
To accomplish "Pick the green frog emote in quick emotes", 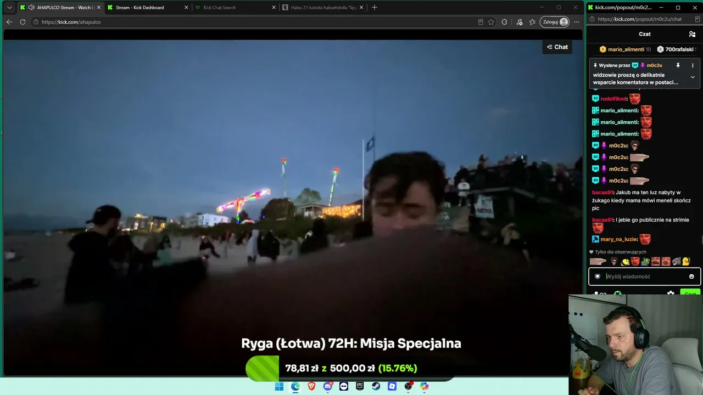I will point(645,262).
